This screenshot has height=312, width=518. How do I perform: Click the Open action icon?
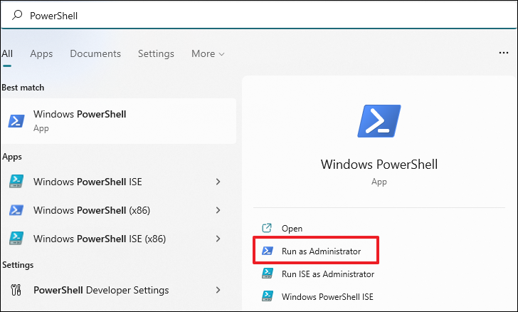(x=267, y=228)
